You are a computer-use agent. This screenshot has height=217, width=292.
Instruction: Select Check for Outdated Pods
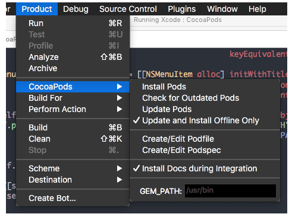click(x=205, y=98)
